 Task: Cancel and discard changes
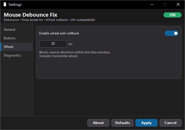click(170, 123)
